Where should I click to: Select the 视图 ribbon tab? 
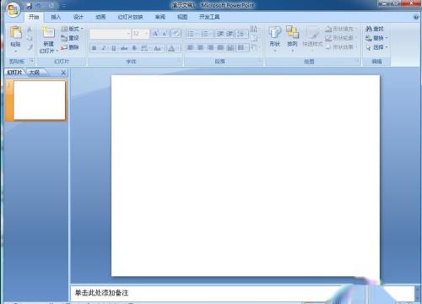click(182, 17)
